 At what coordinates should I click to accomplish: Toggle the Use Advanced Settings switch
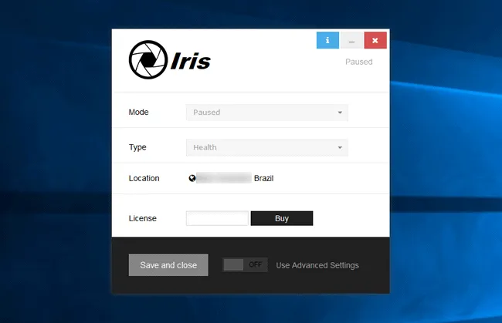click(x=246, y=265)
